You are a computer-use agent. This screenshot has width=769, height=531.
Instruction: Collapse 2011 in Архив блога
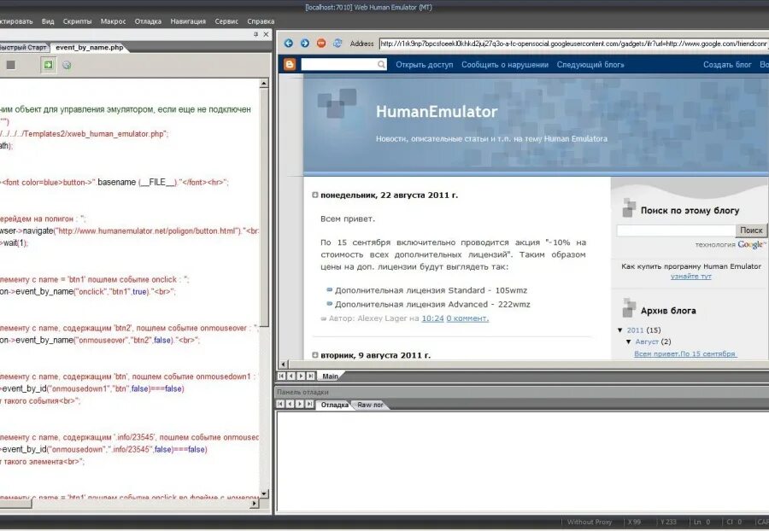pos(620,330)
